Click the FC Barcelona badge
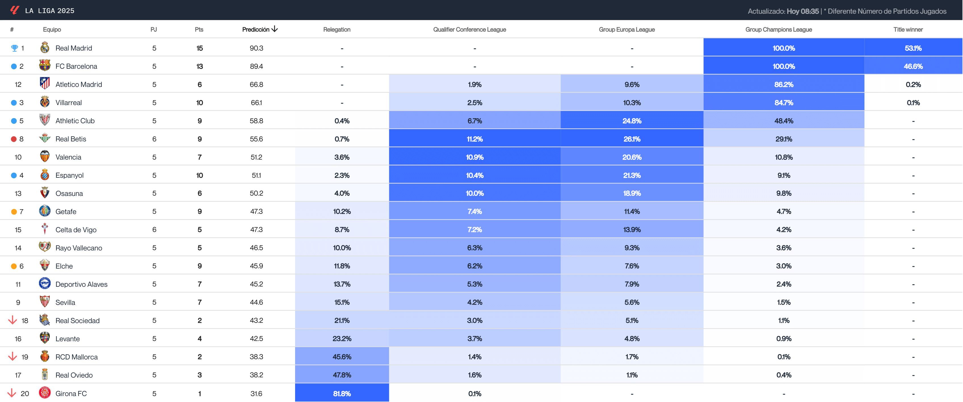Screen dimensions: 963x402 [45, 66]
